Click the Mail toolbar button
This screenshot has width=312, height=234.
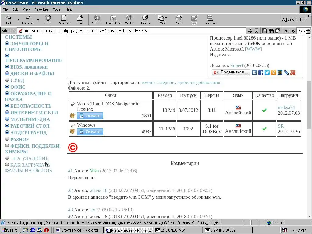tap(161, 20)
